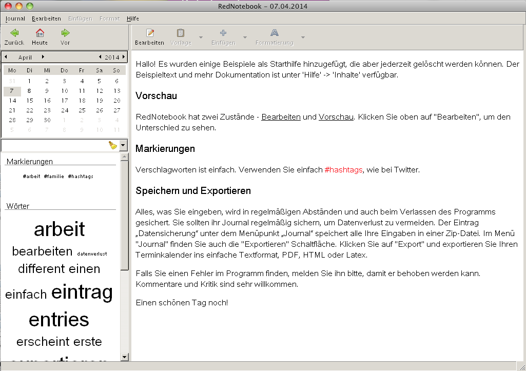Open the Vorlage dropdown arrow
This screenshot has height=371, width=526.
[x=201, y=37]
